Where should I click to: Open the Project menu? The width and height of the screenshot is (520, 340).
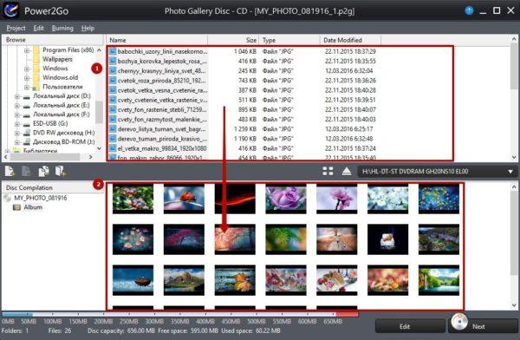pyautogui.click(x=16, y=29)
